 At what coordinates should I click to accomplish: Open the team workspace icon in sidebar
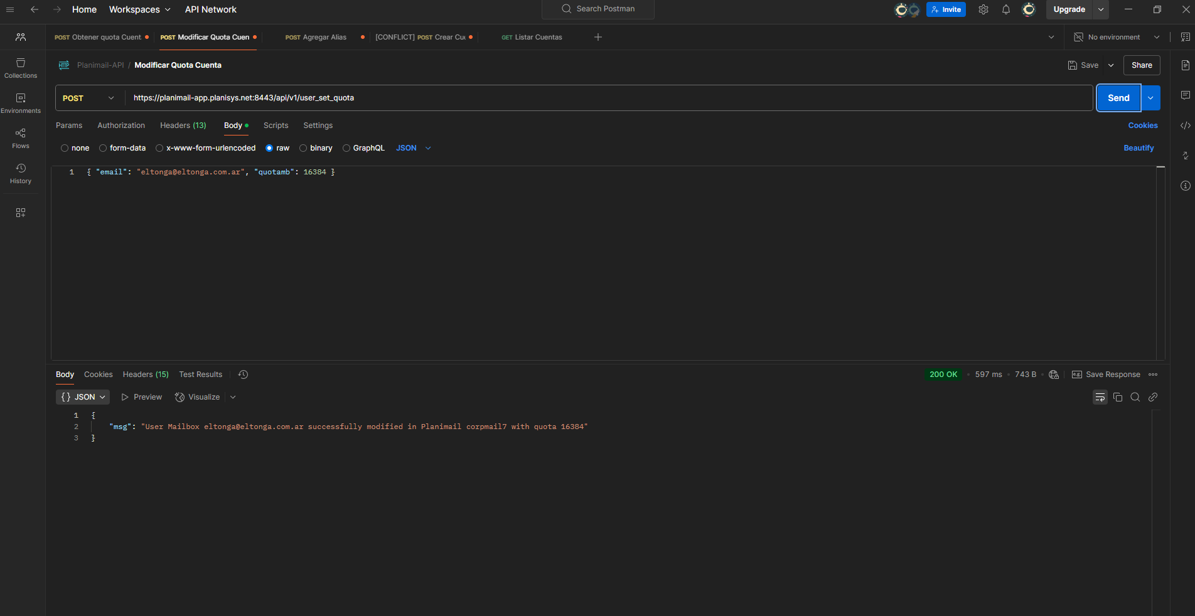21,37
